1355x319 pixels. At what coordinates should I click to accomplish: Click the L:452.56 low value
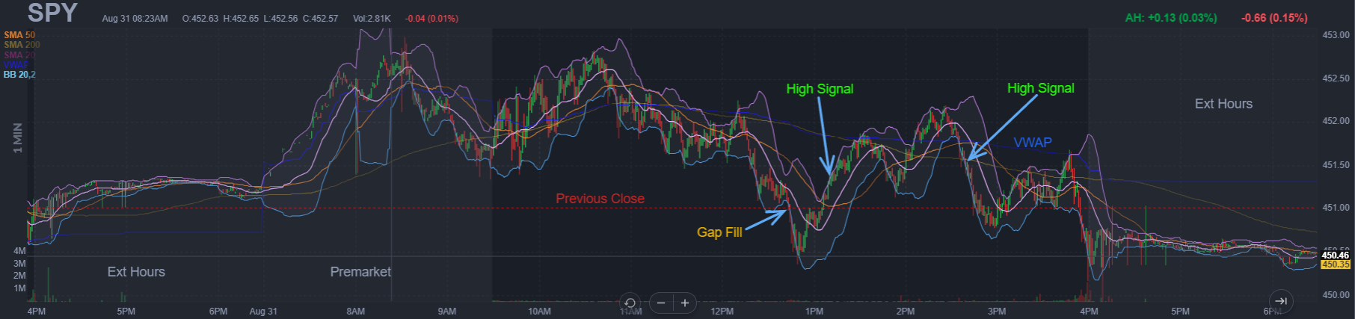tap(280, 19)
